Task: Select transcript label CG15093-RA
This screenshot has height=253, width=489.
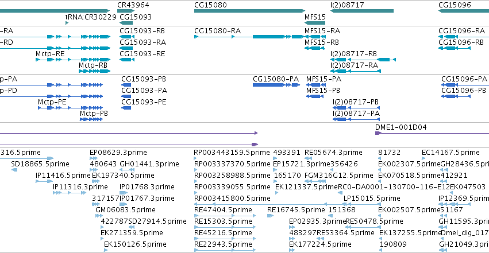Action: click(143, 42)
